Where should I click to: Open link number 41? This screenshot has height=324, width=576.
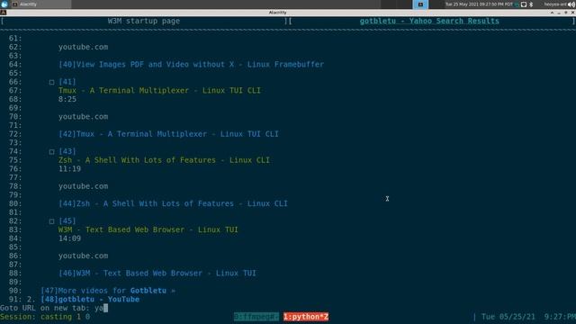tap(67, 82)
